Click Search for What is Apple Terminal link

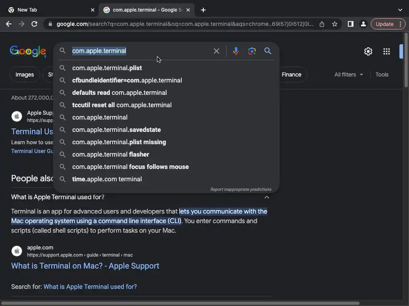(x=90, y=286)
